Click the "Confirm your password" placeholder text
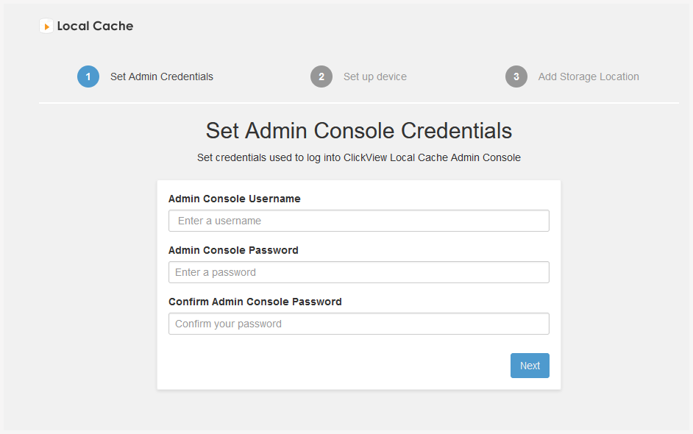 (x=228, y=324)
